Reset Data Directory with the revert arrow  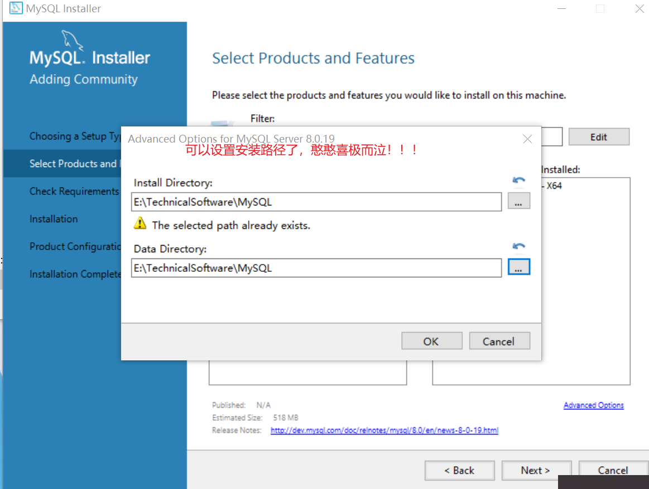[518, 246]
